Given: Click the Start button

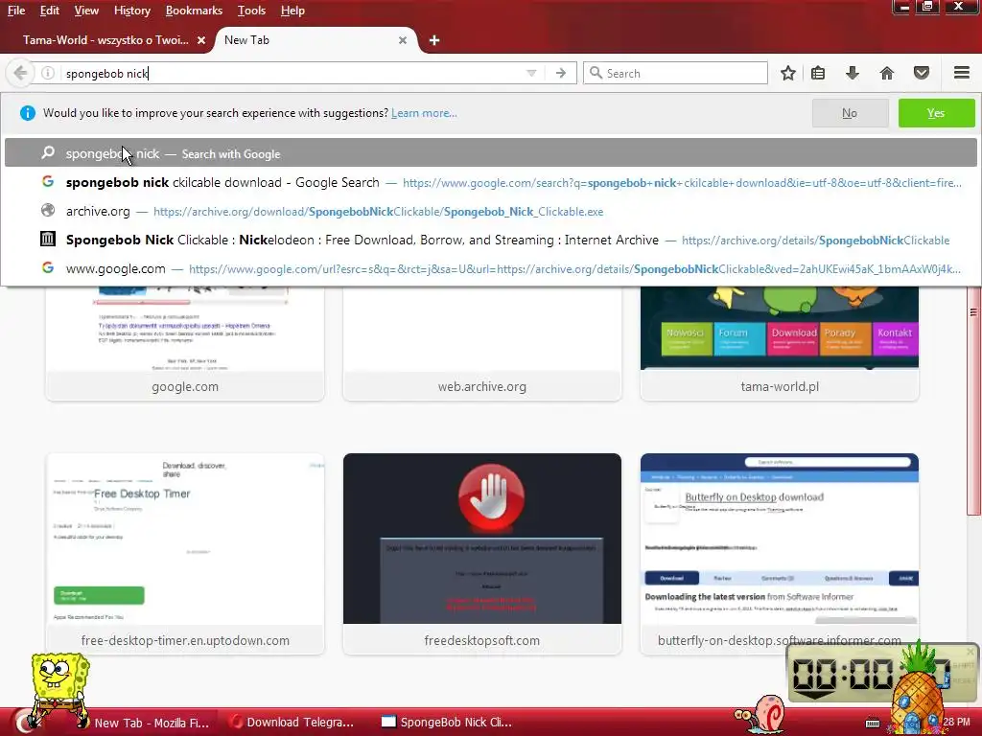Looking at the screenshot, I should 25,721.
